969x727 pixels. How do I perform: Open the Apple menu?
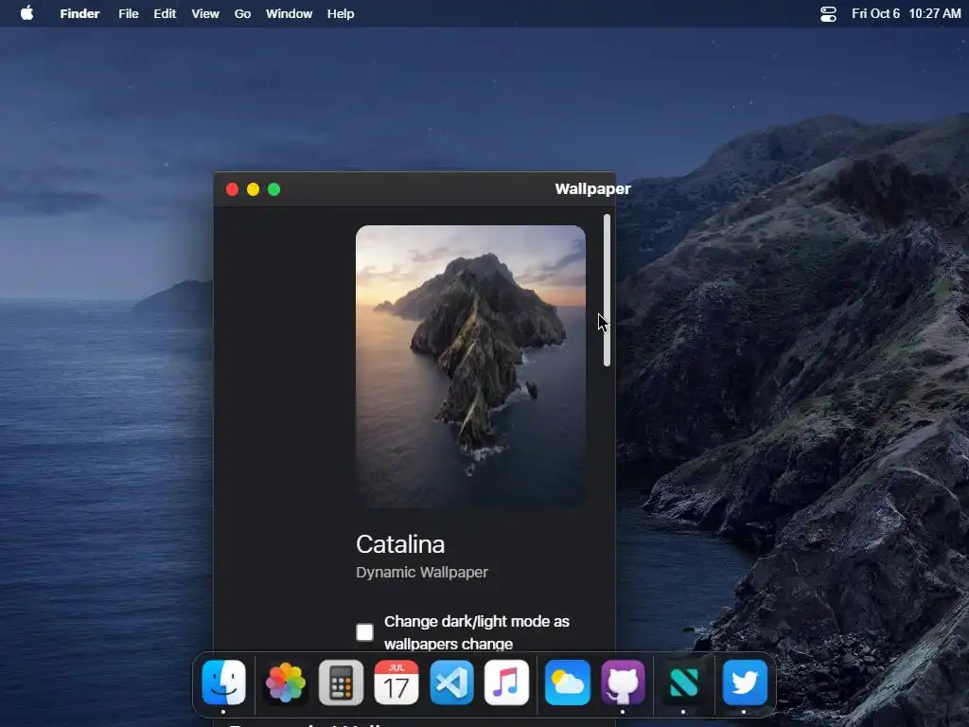coord(26,13)
